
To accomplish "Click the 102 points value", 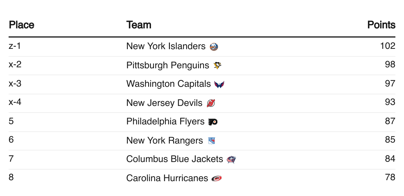I will click(388, 46).
